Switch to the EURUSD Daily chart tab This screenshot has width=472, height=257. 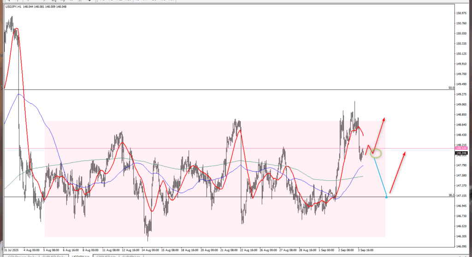[x=53, y=255]
